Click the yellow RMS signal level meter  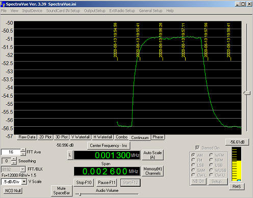(237, 164)
